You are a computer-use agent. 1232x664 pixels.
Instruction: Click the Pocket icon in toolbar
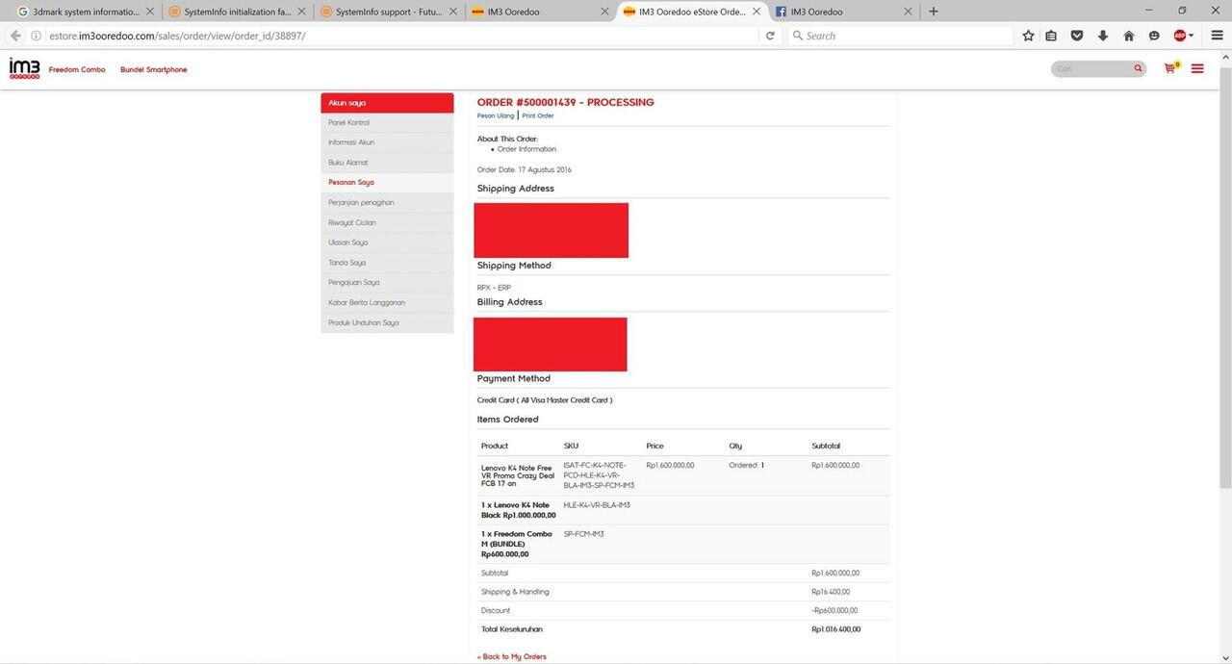click(1077, 36)
